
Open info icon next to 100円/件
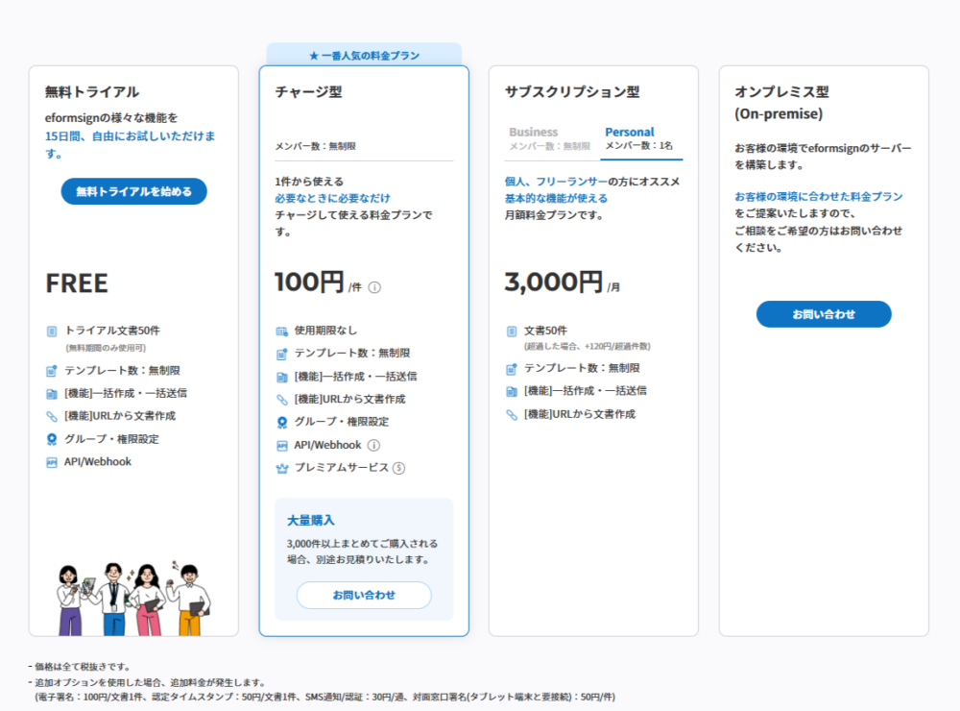tap(374, 287)
